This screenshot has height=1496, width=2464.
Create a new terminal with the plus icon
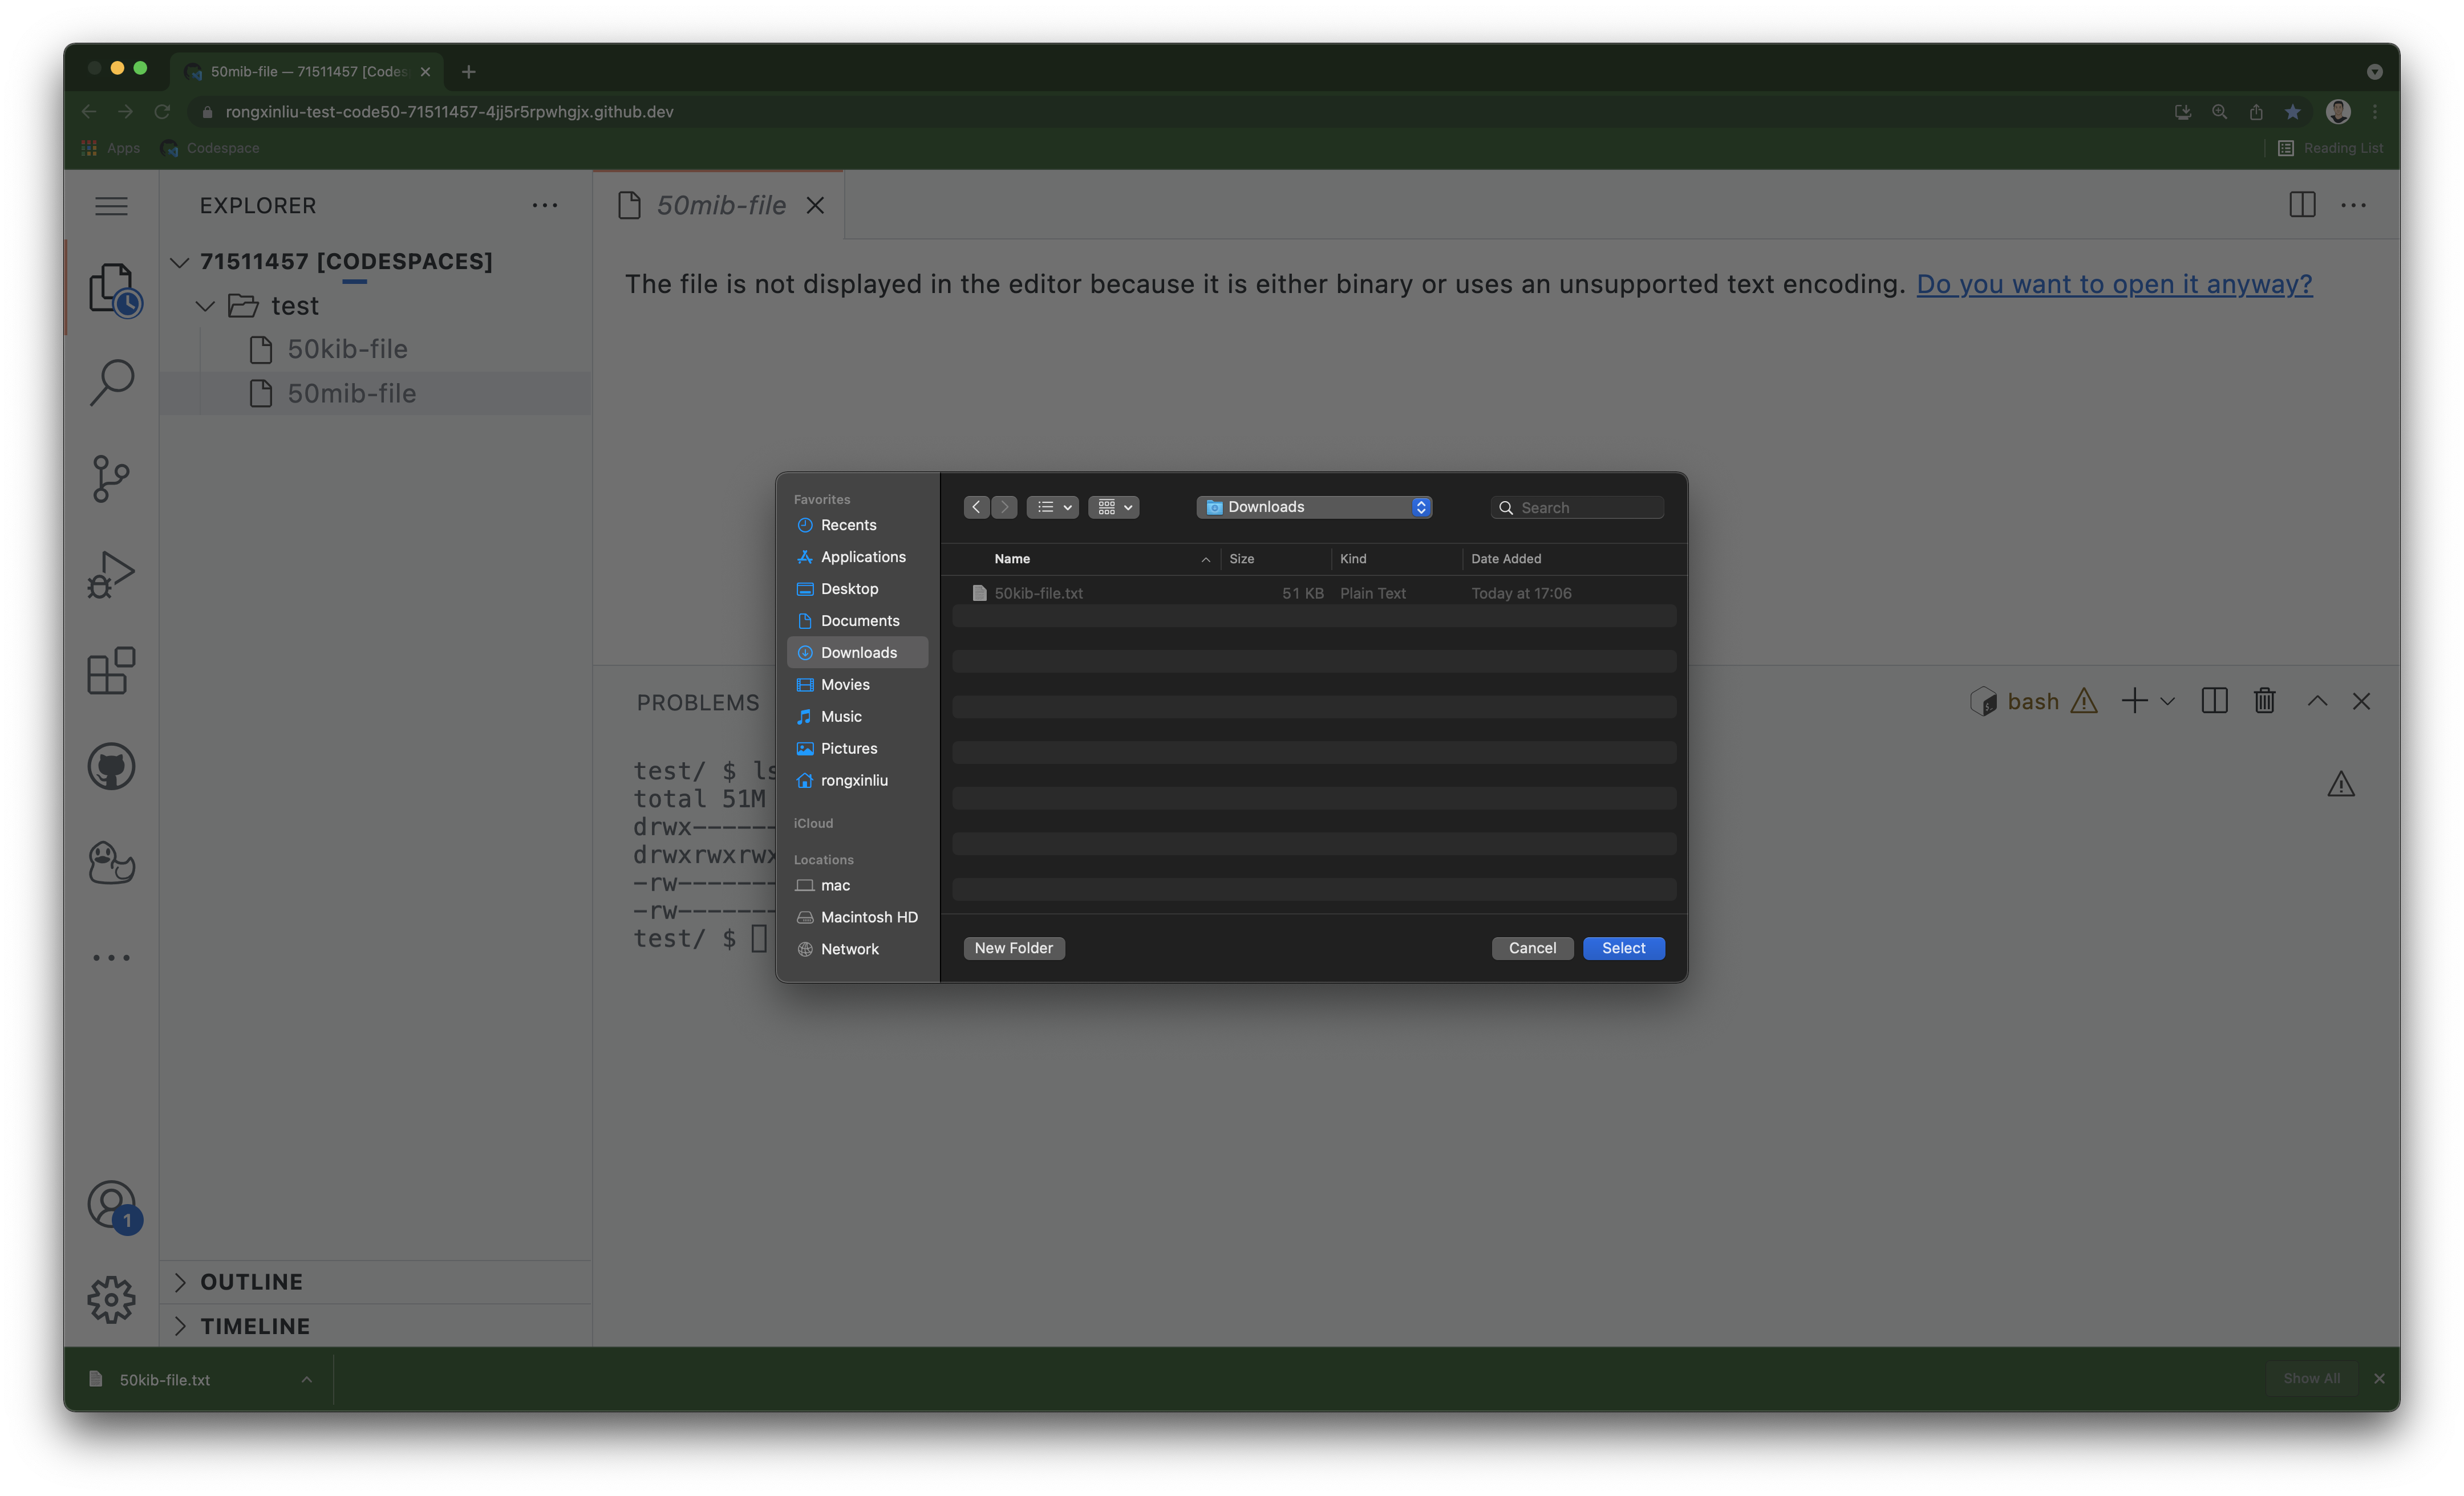pyautogui.click(x=2135, y=701)
